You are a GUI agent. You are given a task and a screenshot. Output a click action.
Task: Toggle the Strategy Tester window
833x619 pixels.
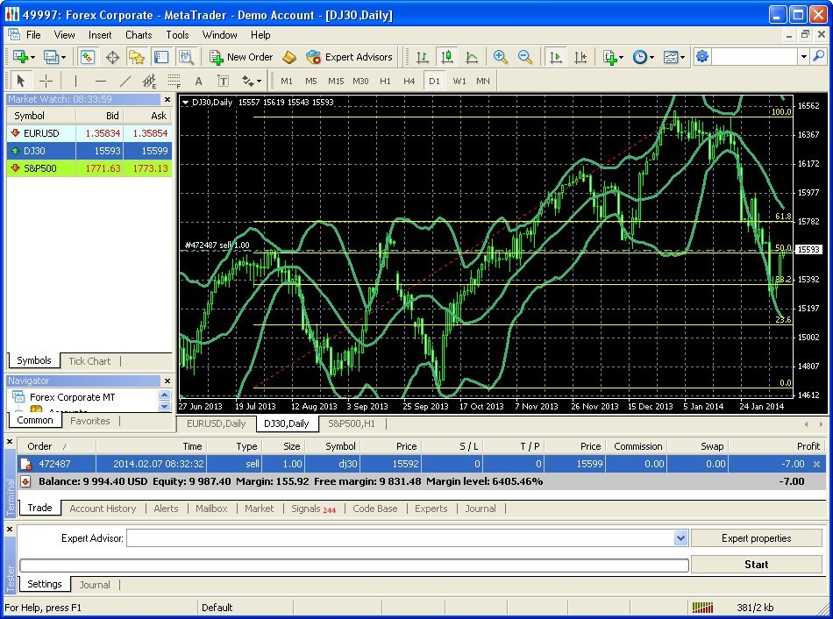186,57
